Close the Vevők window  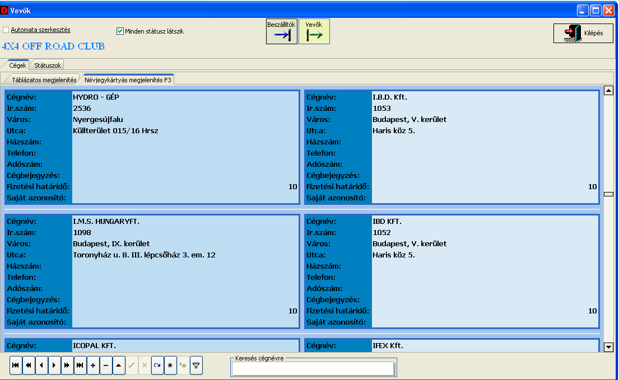[608, 11]
